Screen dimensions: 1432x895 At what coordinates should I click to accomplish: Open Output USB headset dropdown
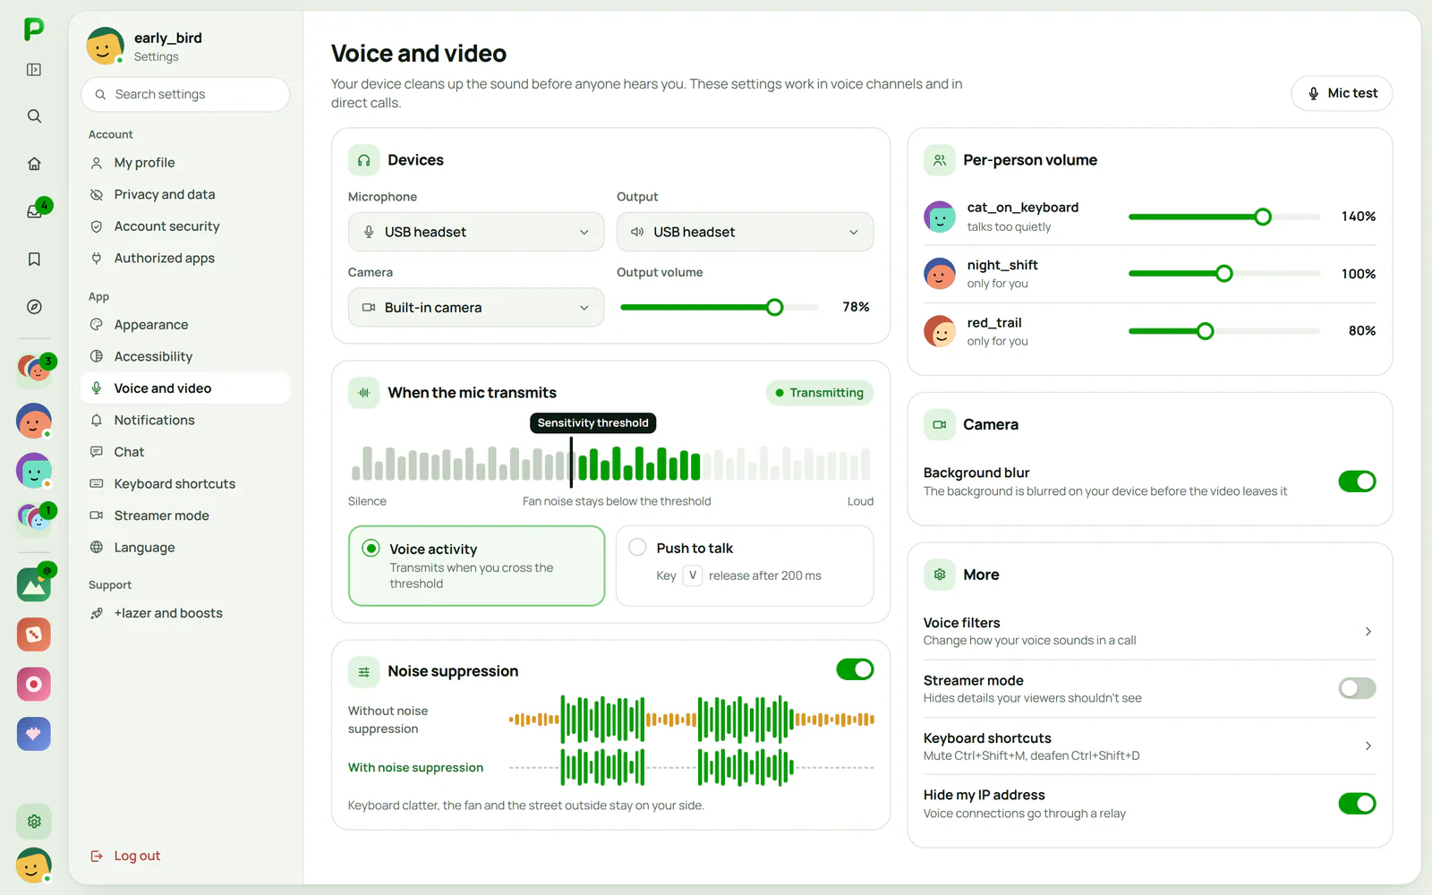[x=745, y=232]
